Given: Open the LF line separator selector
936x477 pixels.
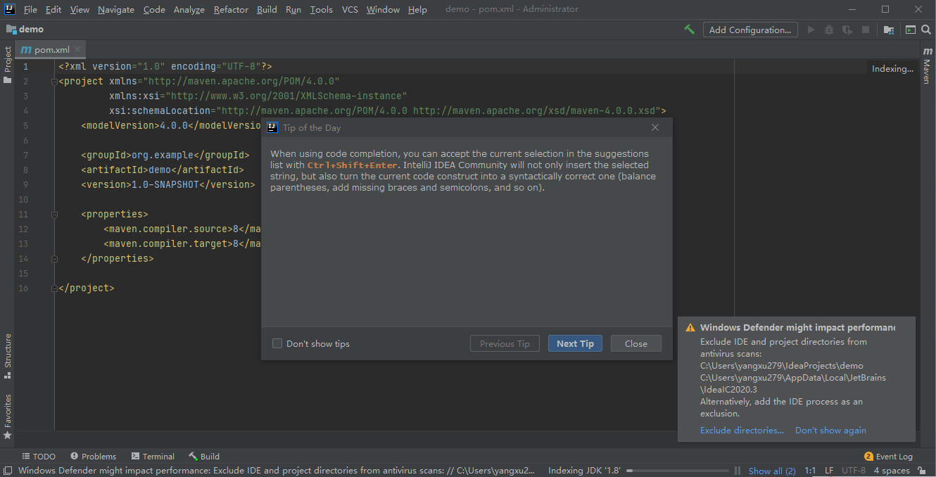Looking at the screenshot, I should pos(829,471).
